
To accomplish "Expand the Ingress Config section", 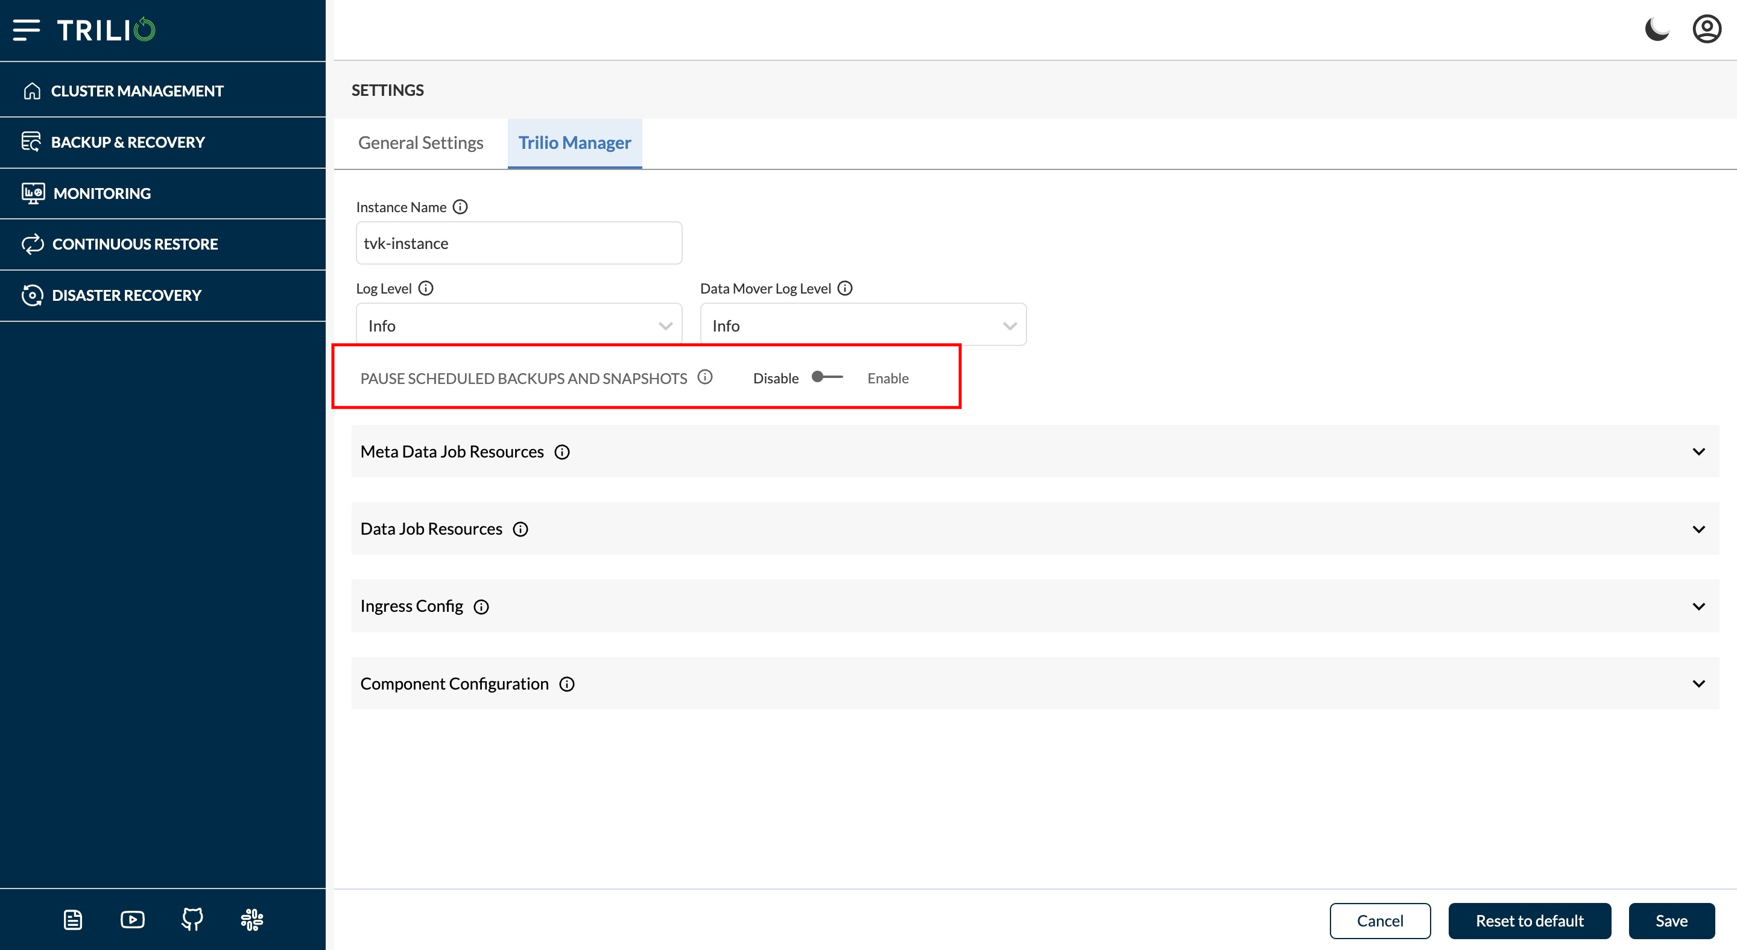I will [x=1034, y=606].
